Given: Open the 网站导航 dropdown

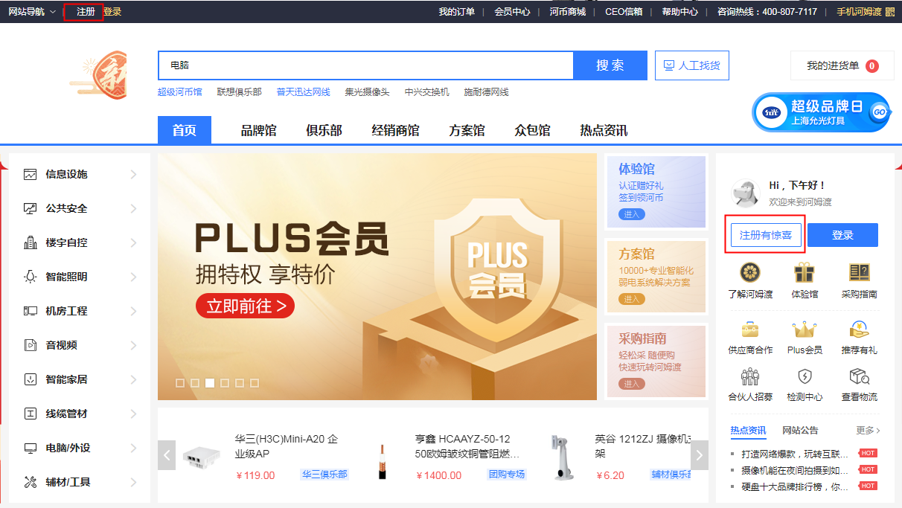Looking at the screenshot, I should coord(32,12).
